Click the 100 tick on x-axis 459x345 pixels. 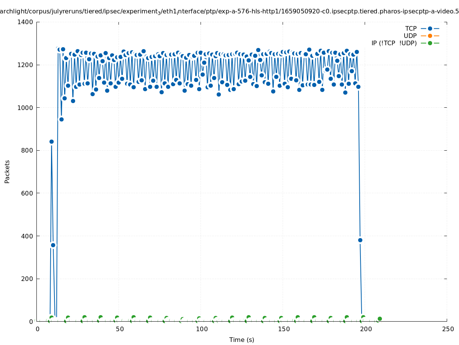(201, 329)
